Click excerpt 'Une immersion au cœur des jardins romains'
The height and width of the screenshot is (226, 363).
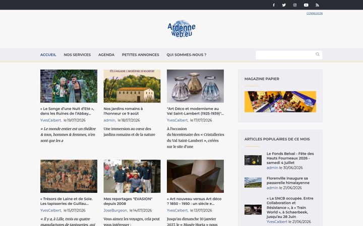129,132
